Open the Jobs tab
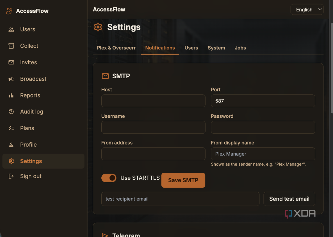The width and height of the screenshot is (333, 237). pyautogui.click(x=240, y=48)
